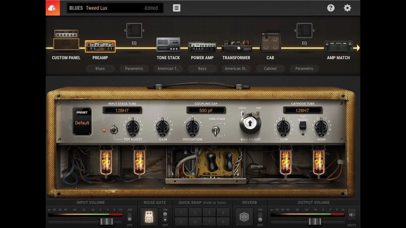Open the Cabinet type dropdown

[x=270, y=68]
